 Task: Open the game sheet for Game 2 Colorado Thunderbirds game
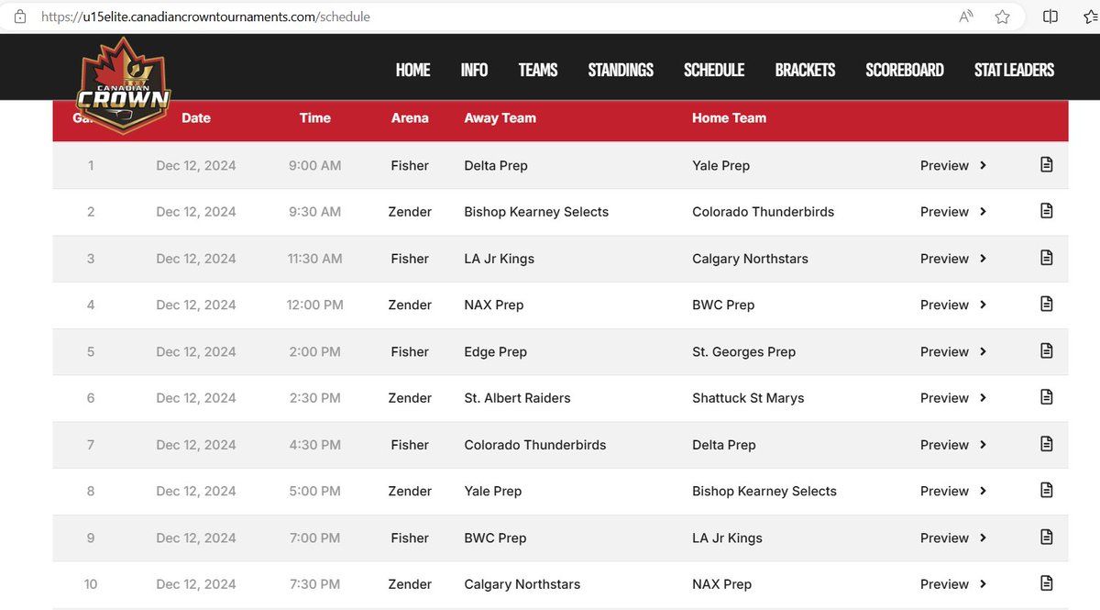tap(1046, 211)
